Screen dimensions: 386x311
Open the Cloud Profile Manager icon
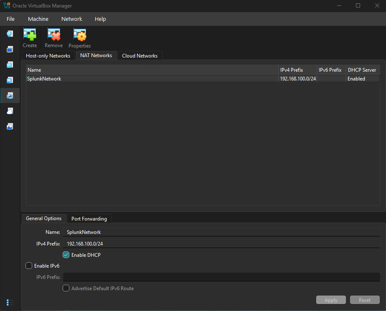pyautogui.click(x=10, y=111)
